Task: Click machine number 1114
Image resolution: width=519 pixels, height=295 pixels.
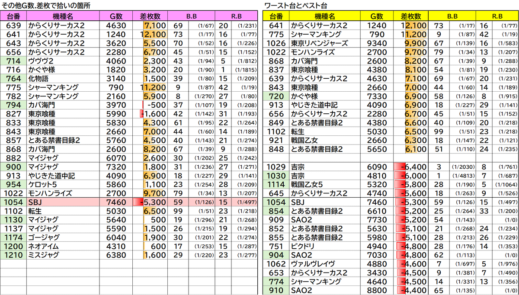Action: point(276,184)
